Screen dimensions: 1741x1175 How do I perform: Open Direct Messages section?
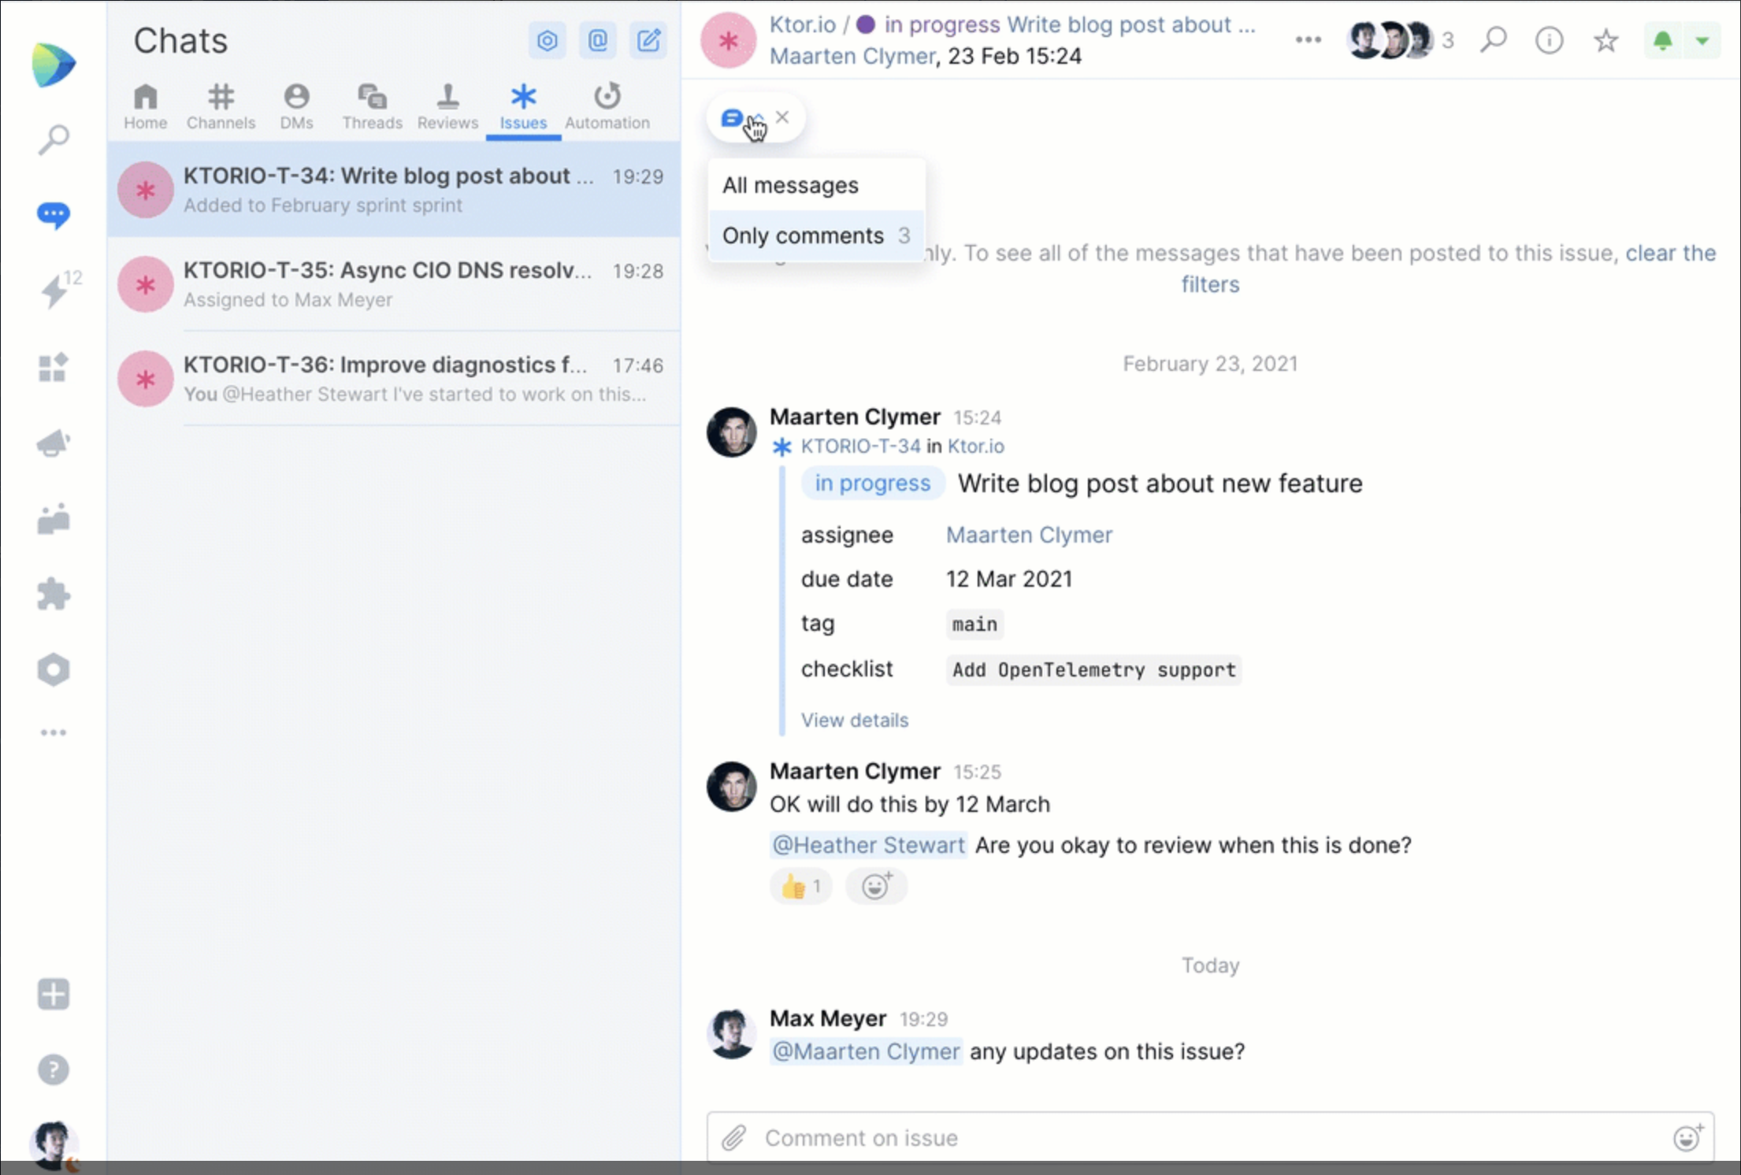(295, 105)
